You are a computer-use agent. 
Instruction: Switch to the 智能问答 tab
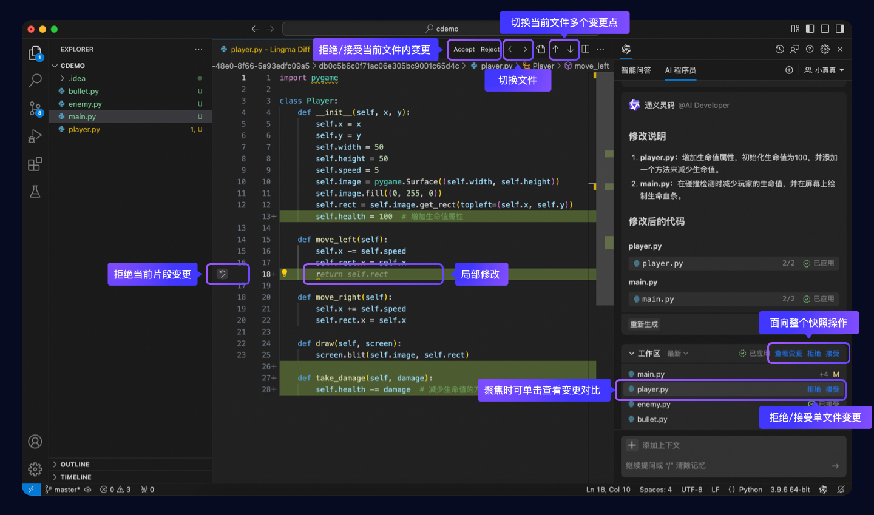(635, 70)
